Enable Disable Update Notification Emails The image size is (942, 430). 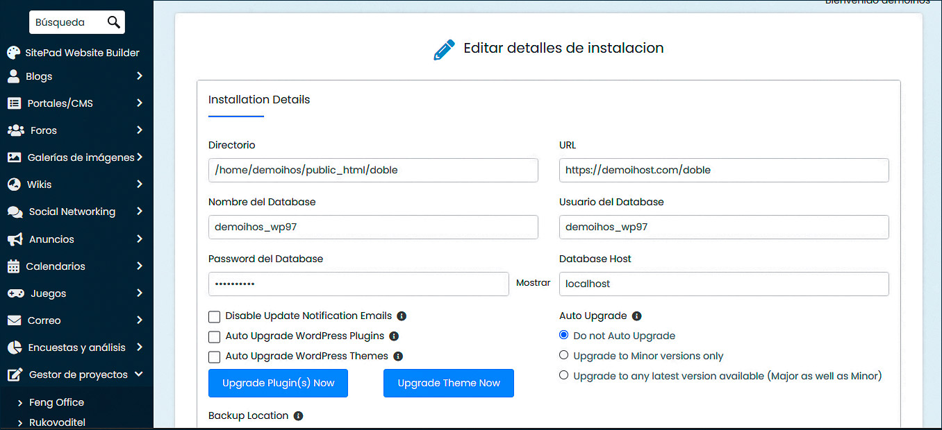[x=215, y=316]
